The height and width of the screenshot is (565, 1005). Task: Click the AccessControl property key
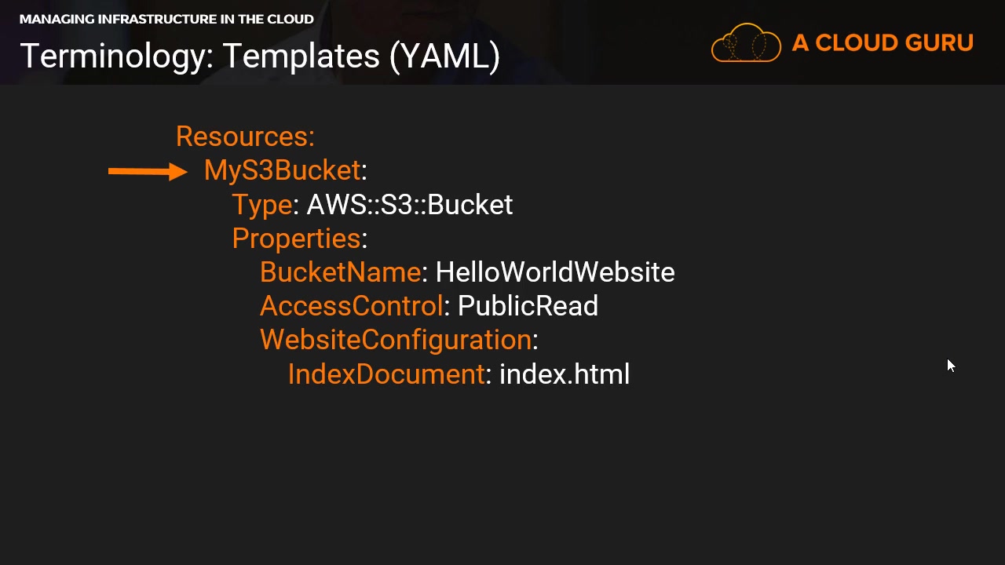pyautogui.click(x=351, y=306)
